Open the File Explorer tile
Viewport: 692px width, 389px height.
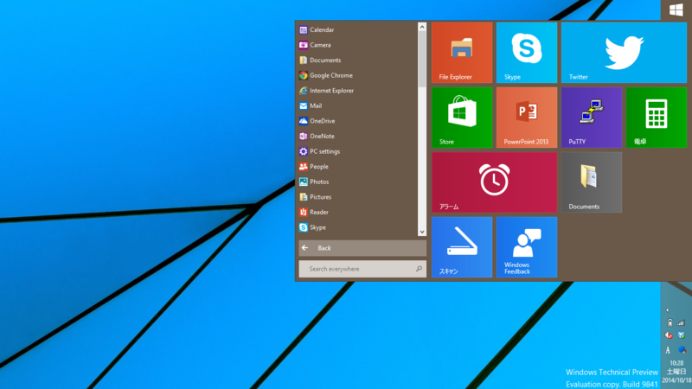coord(462,53)
